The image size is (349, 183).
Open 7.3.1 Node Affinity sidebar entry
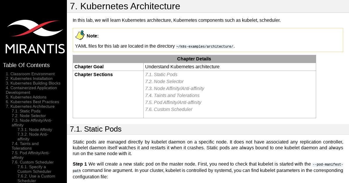click(35, 130)
